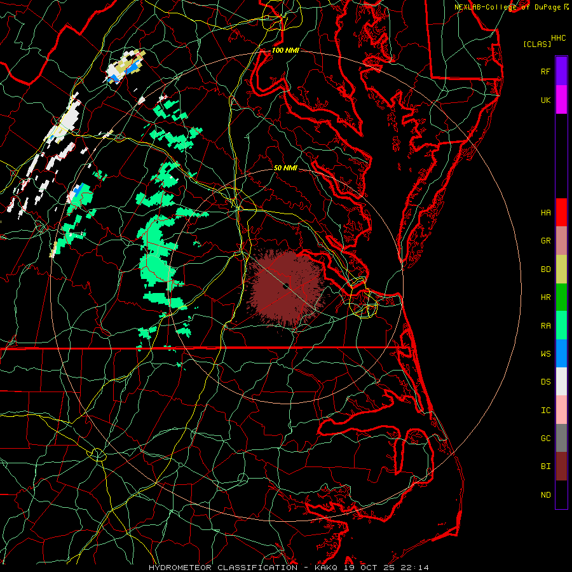Screen dimensions: 572x572
Task: Select the dusty pink GR legend swatch
Action: 561,241
